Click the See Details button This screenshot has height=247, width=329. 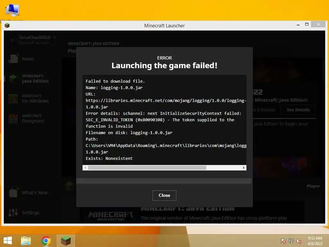[298, 110]
